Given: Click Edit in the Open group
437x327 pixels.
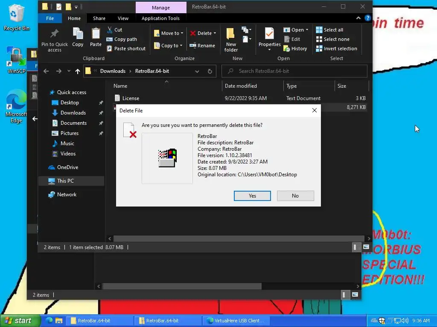Looking at the screenshot, I should 292,39.
